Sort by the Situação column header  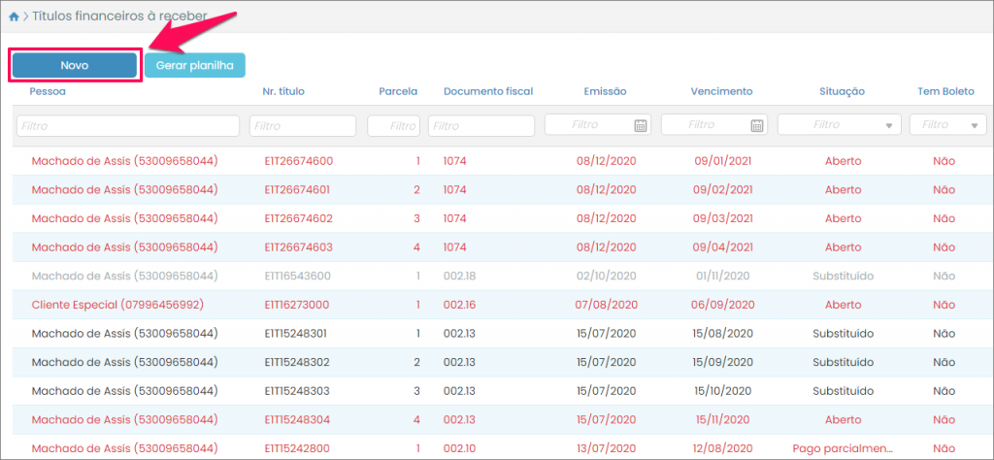(842, 91)
